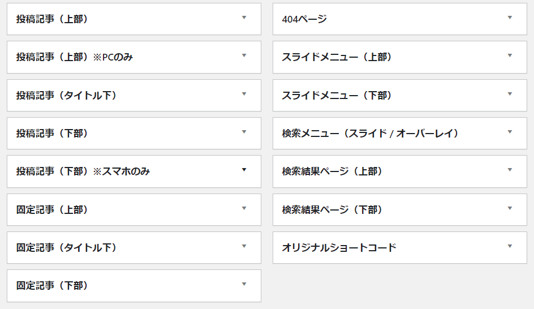Click the 検索結果ページ（上部） title text

pyautogui.click(x=332, y=171)
